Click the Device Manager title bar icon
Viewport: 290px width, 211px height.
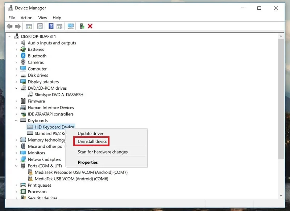(x=11, y=8)
